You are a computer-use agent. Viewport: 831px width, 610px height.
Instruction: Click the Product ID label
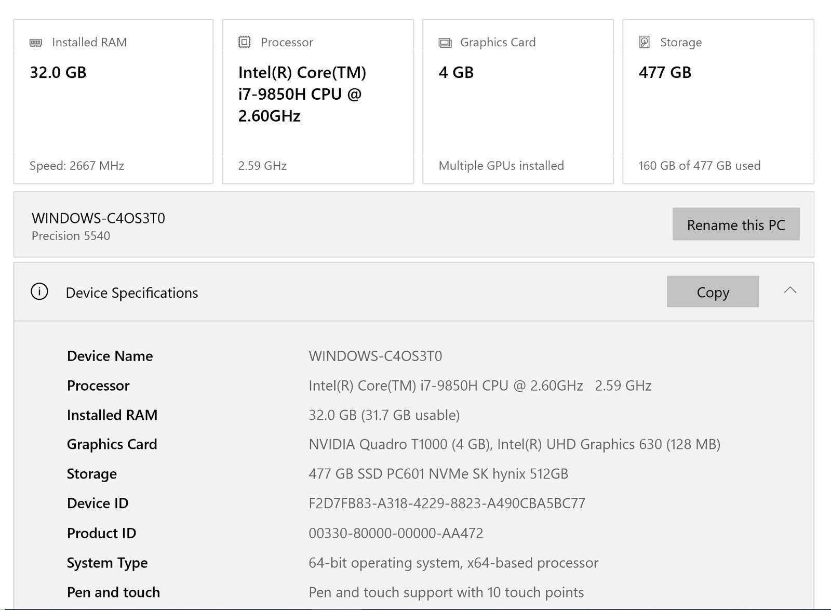point(102,533)
